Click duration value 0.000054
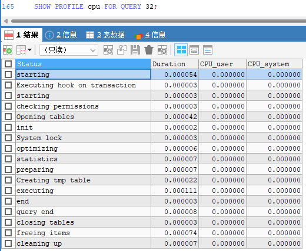 [175, 74]
